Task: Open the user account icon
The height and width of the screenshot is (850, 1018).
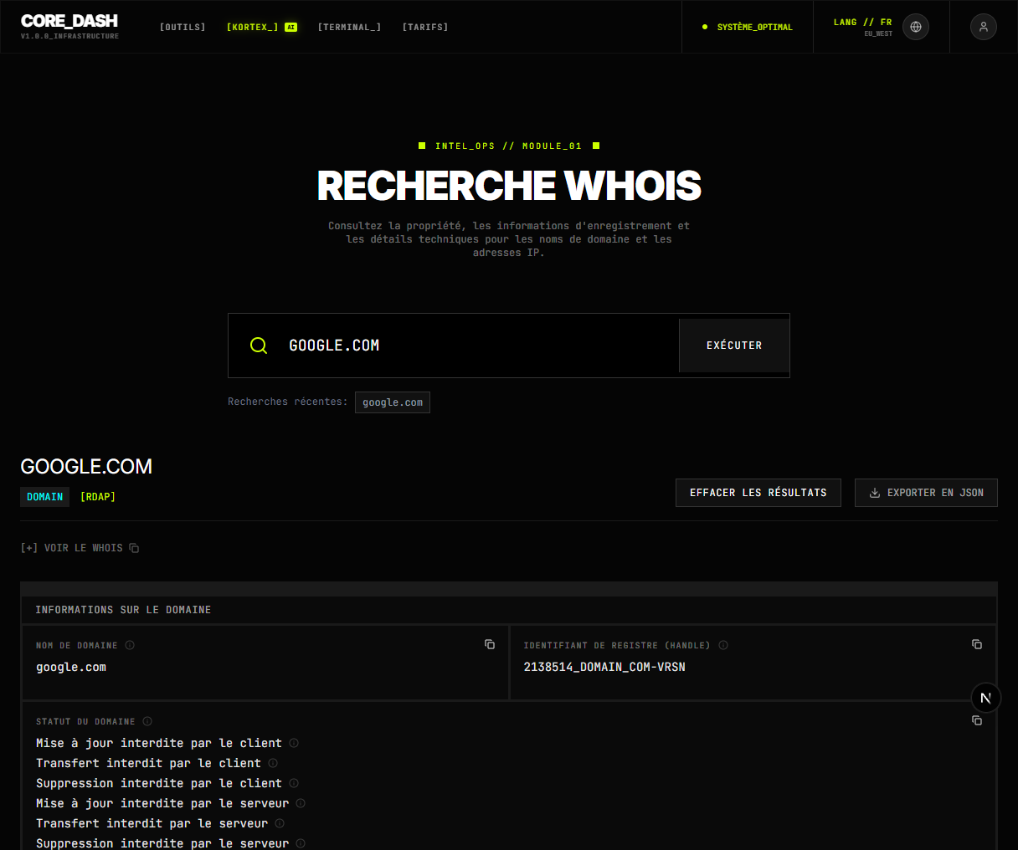Action: coord(984,27)
